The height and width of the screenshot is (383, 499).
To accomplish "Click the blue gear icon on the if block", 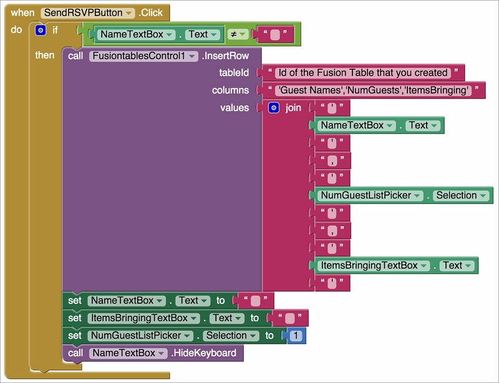I will [x=41, y=30].
